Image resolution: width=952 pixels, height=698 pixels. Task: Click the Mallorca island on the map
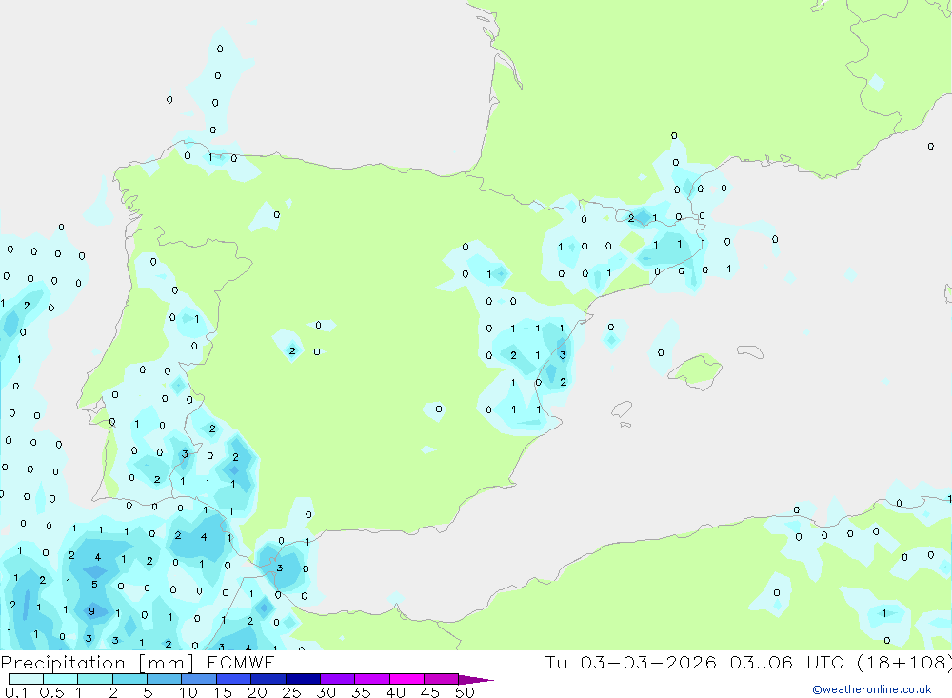point(695,370)
